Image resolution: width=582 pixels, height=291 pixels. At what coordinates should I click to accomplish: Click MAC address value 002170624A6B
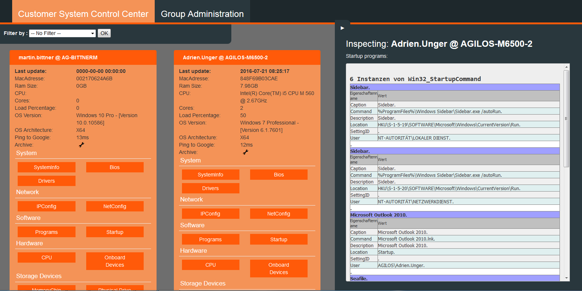tap(94, 78)
